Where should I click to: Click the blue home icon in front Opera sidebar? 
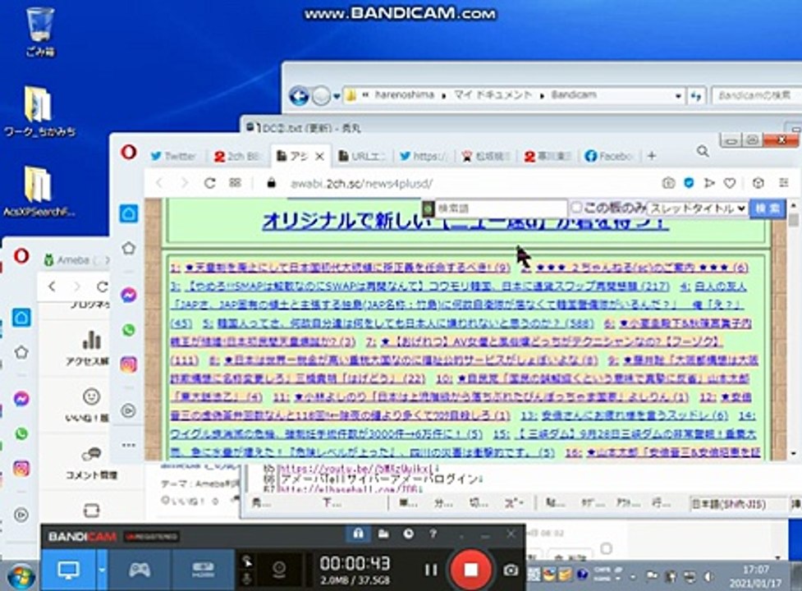128,213
